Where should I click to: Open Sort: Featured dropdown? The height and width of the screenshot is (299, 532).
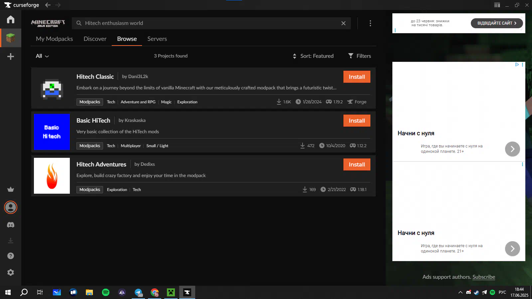[x=313, y=56]
